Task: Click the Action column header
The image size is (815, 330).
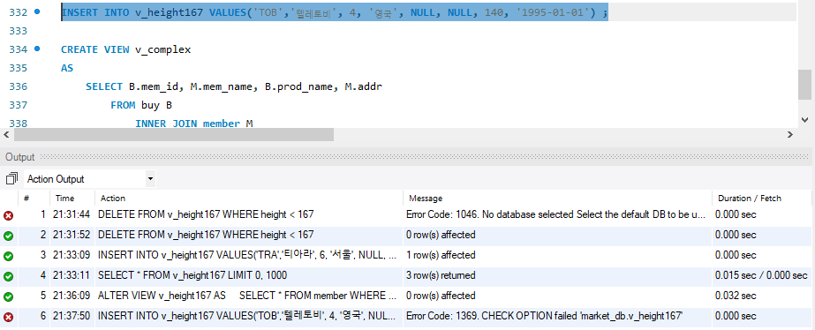Action: click(x=113, y=198)
